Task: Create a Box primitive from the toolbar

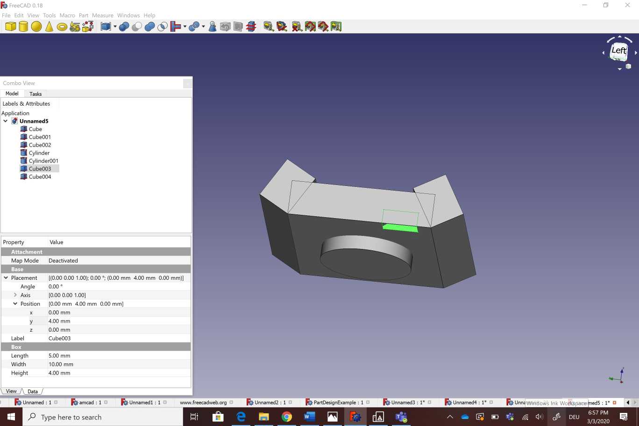Action: [x=10, y=27]
